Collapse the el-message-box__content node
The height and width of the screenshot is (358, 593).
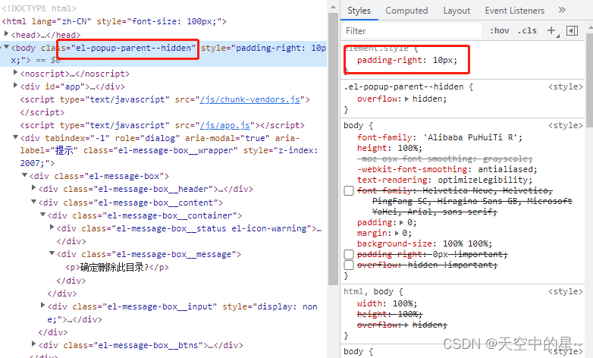coord(33,202)
